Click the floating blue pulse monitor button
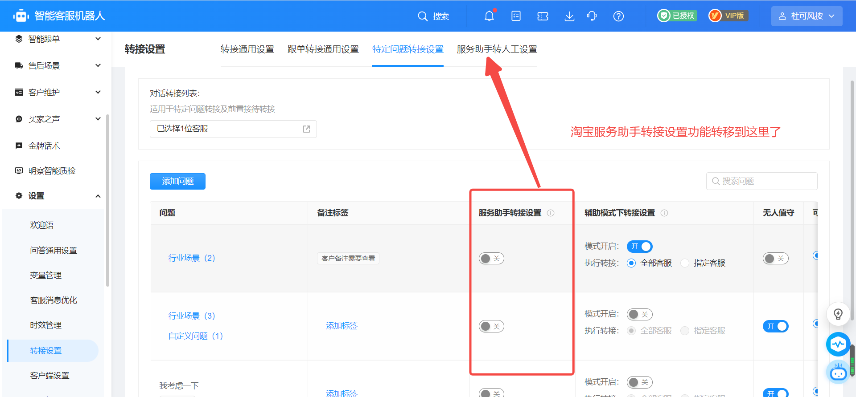This screenshot has width=856, height=397. 838,344
